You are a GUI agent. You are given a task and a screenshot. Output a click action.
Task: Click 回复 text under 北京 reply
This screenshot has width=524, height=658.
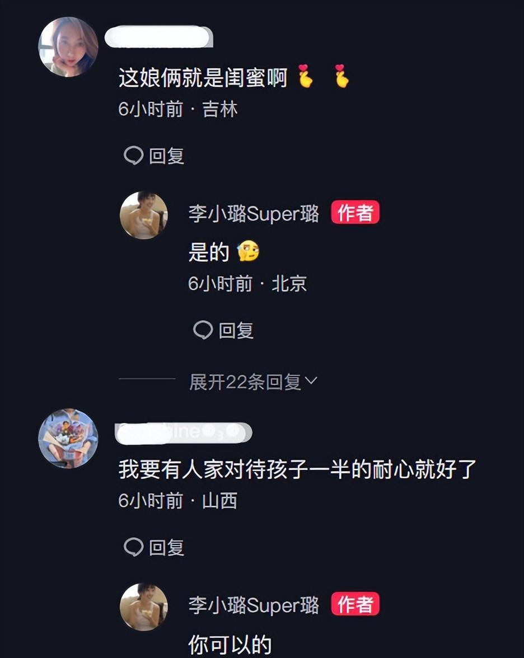tap(236, 331)
